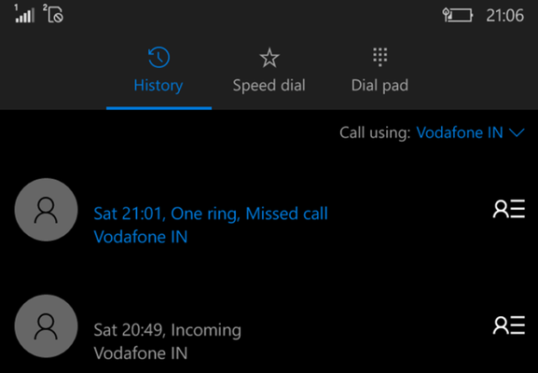
Task: Tap the avatar of the incoming call entry
Action: click(x=46, y=326)
